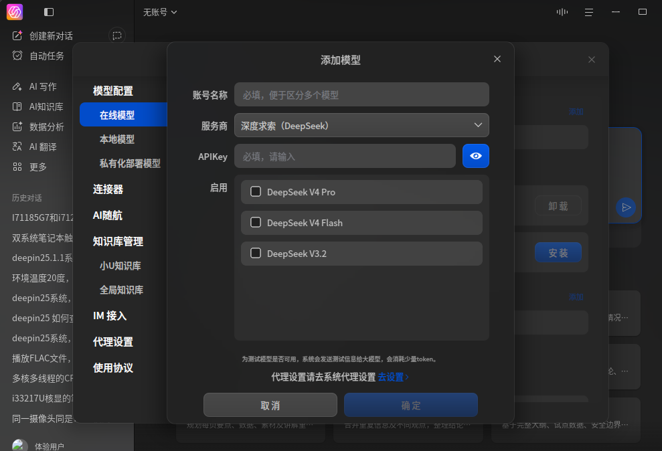This screenshot has width=662, height=451.
Task: Click the DeepSeek V3.2 model row label
Action: tap(297, 254)
